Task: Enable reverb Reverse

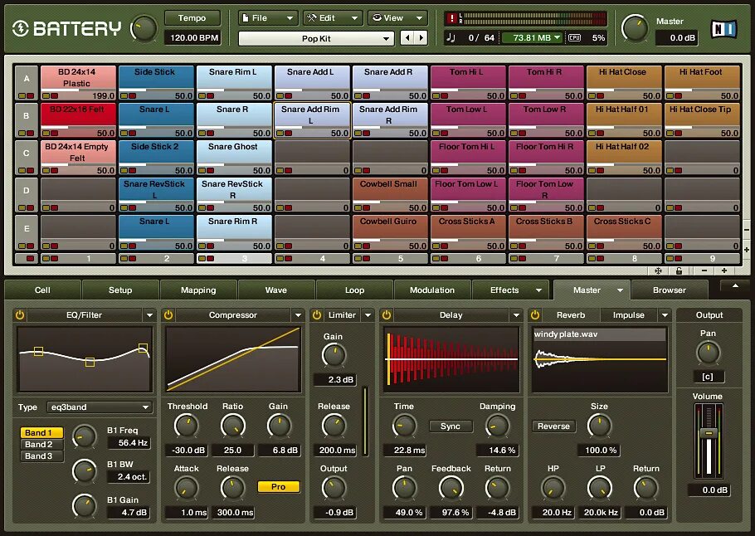Action: [x=553, y=426]
